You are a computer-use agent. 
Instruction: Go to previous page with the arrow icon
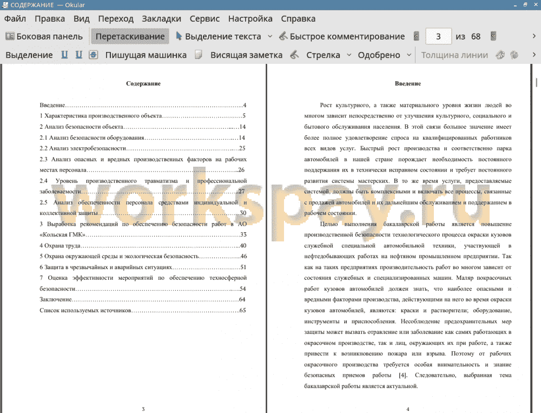(x=417, y=36)
